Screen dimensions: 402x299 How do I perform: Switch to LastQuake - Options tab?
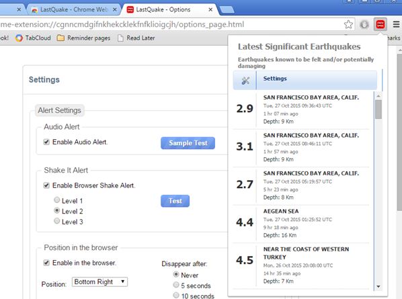[170, 9]
